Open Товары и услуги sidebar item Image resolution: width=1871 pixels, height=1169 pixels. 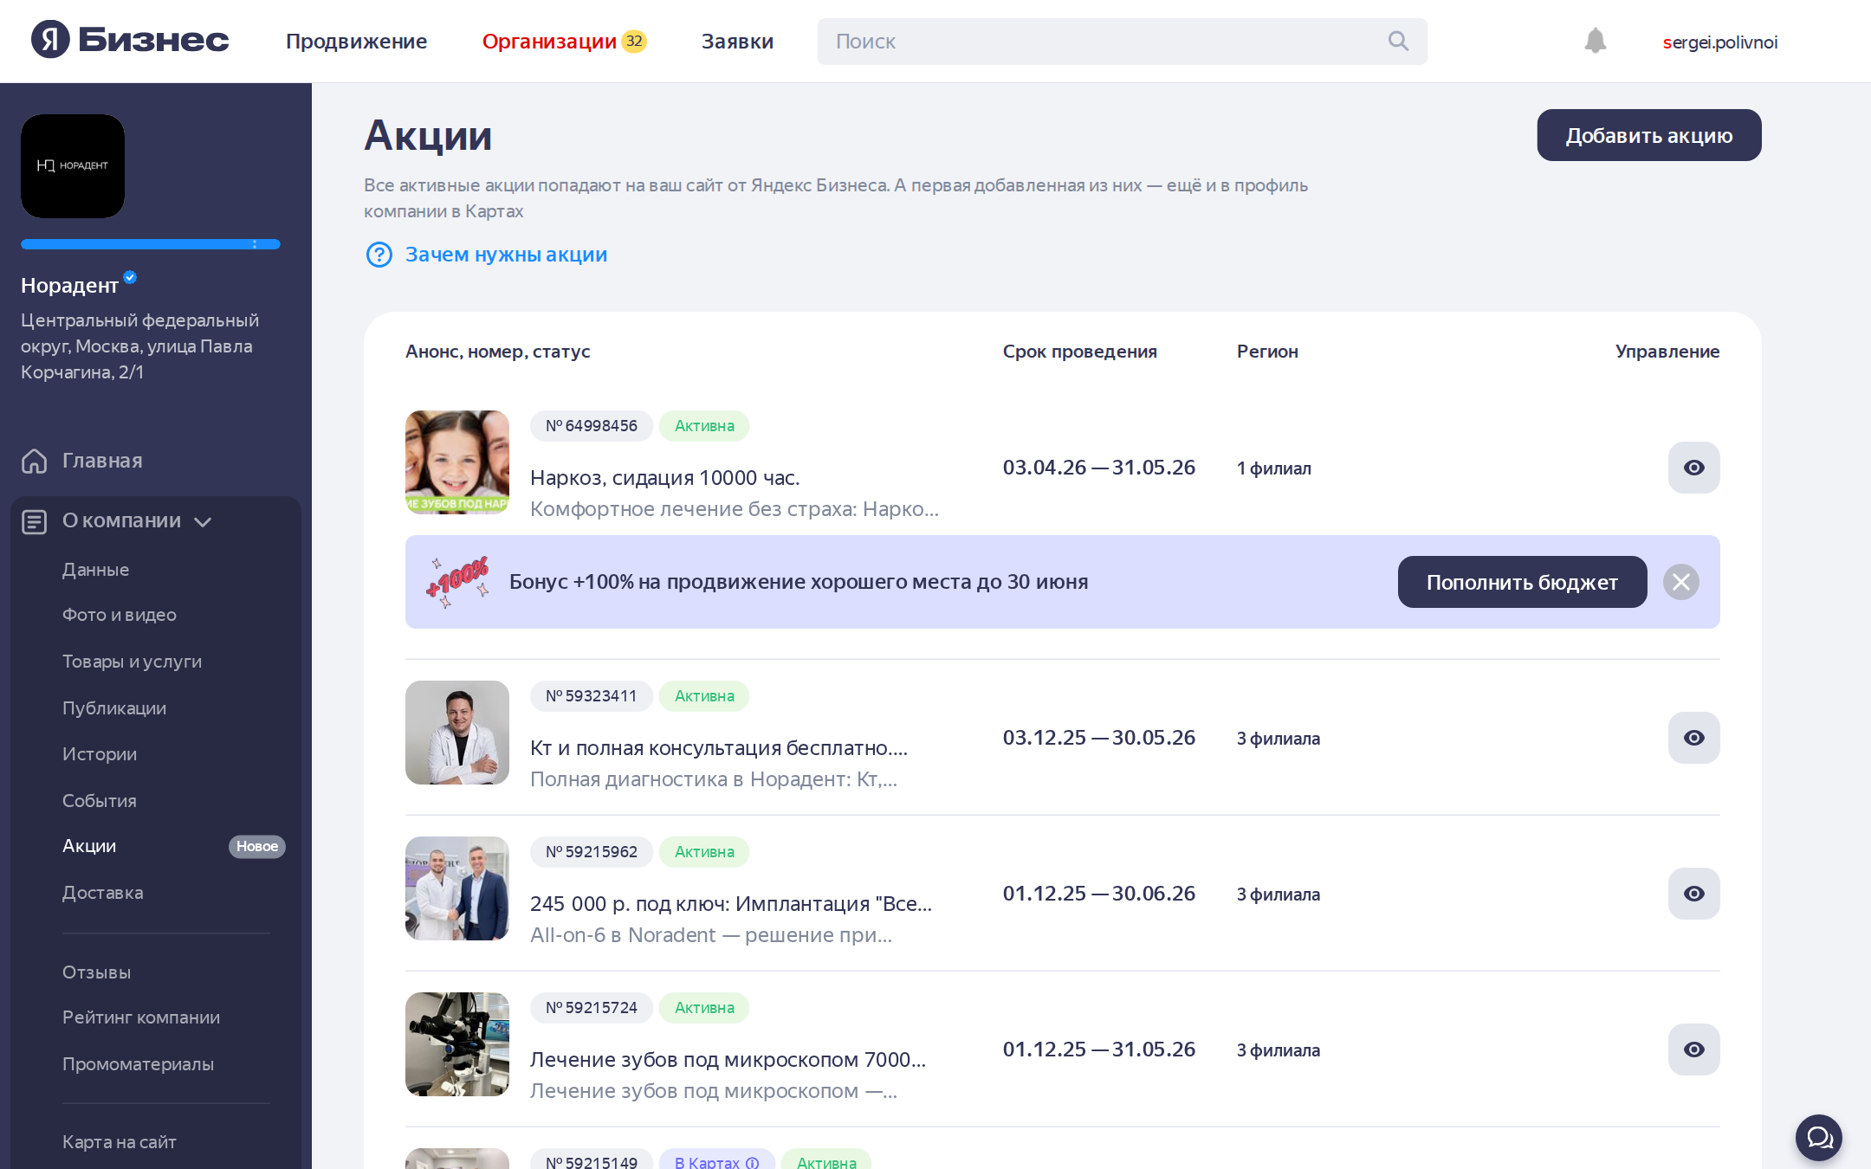click(x=132, y=662)
